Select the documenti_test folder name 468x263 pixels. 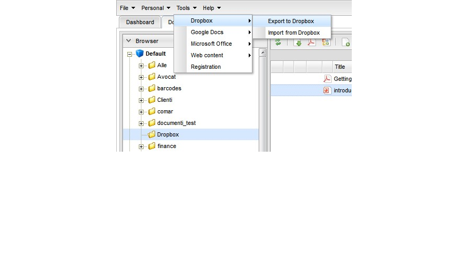coord(176,123)
